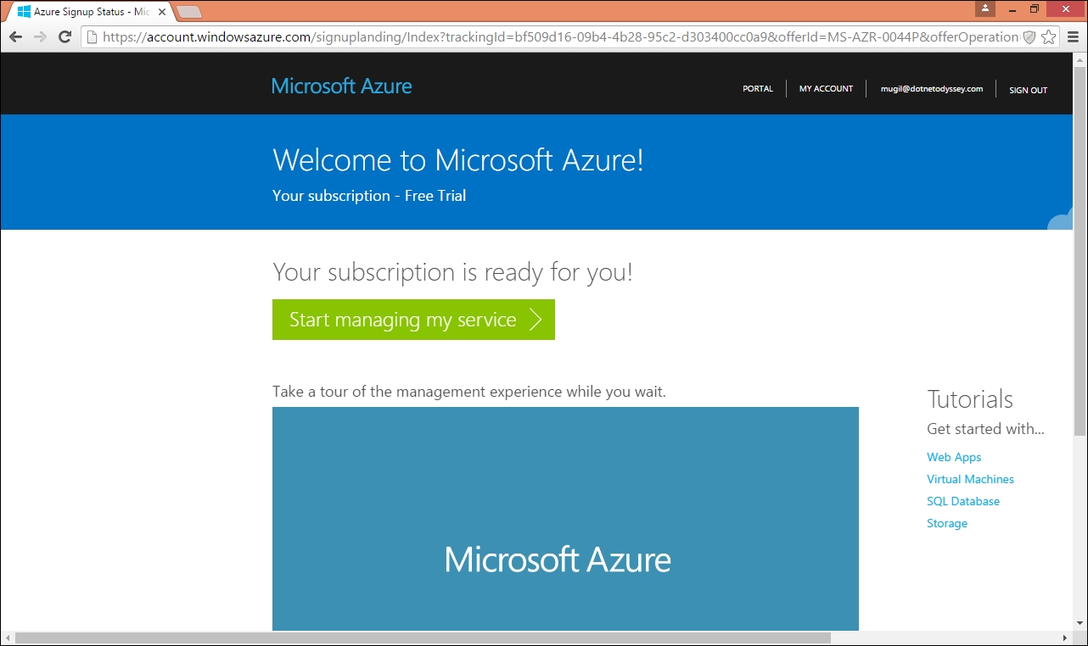Open the Storage tutorial link
Screen dimensions: 1088x646
947,523
